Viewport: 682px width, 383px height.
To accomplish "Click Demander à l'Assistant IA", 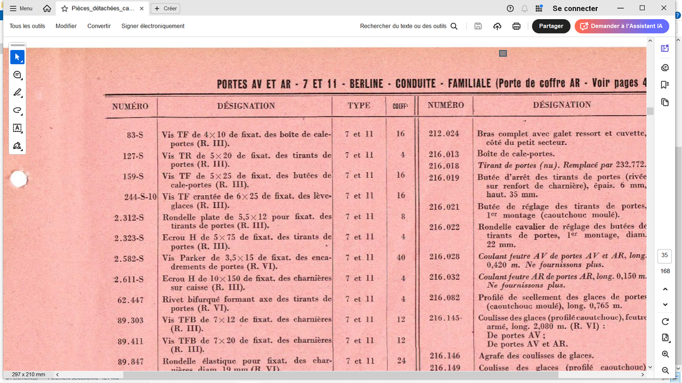I will point(622,26).
